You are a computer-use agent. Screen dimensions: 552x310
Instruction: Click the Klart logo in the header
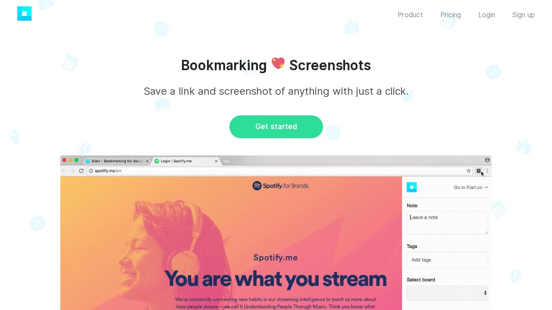pos(24,14)
